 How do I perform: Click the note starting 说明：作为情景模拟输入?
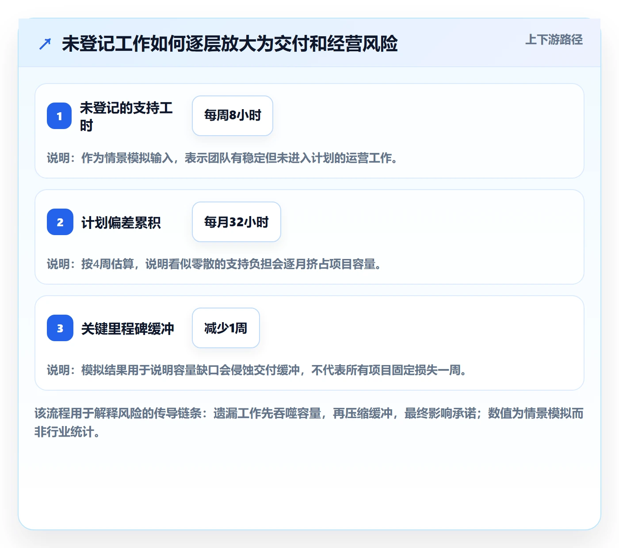pos(223,158)
